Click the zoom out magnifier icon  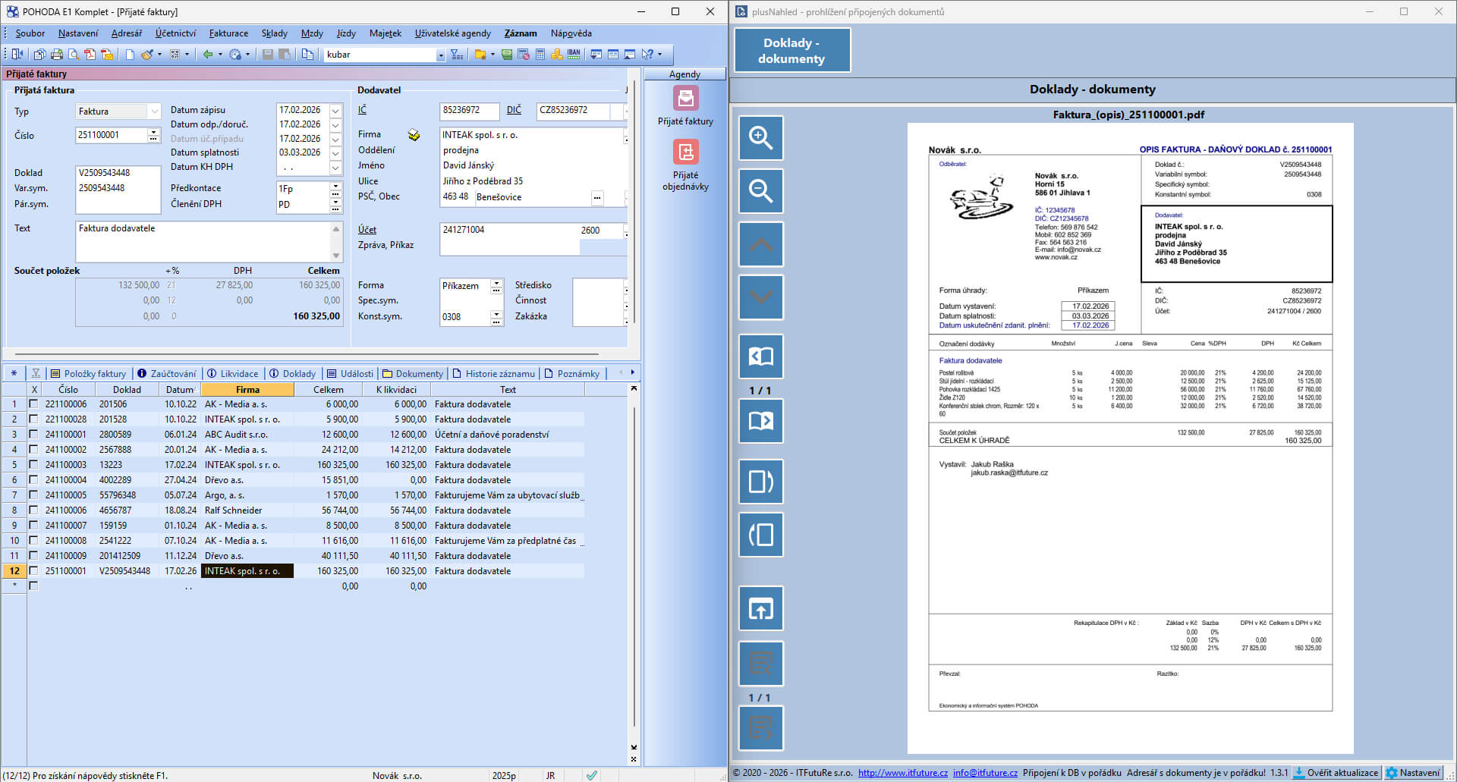pyautogui.click(x=760, y=191)
